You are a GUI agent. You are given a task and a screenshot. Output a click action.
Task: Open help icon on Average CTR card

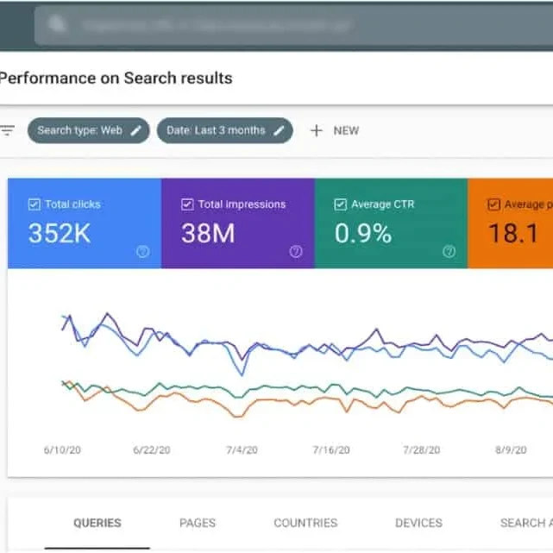click(449, 251)
